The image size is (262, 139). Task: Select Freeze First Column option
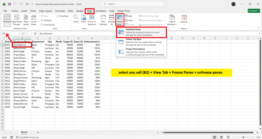[x=141, y=52]
